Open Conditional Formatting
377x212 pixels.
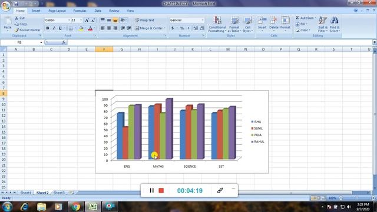[217, 24]
